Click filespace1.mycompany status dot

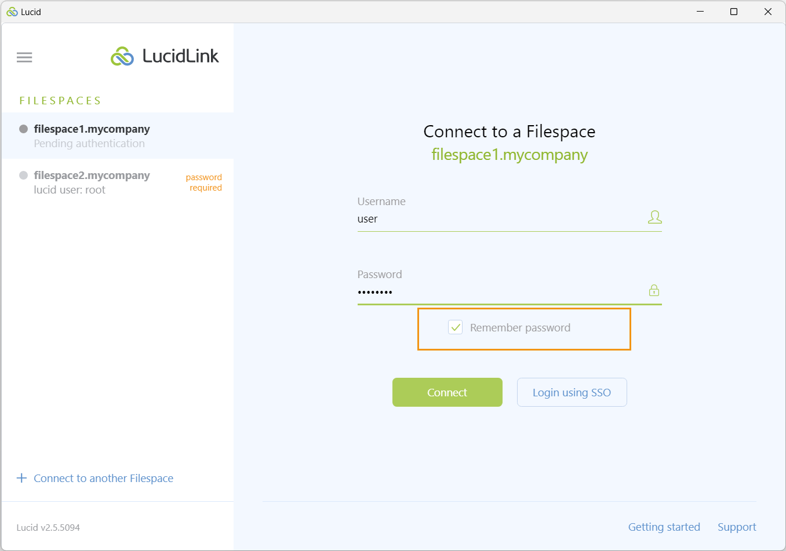pyautogui.click(x=24, y=129)
